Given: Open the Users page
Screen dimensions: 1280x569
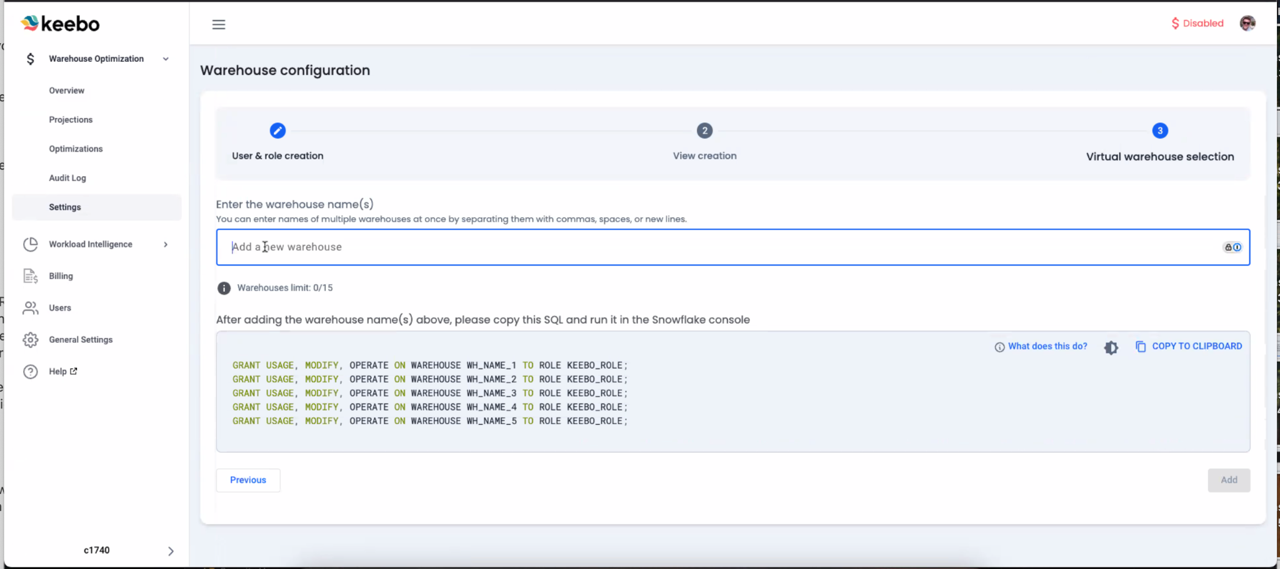Looking at the screenshot, I should [x=60, y=308].
